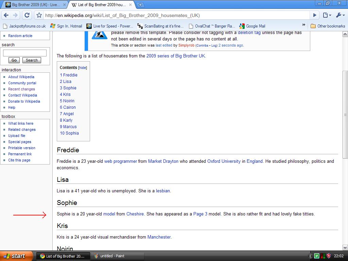Open Related changes in toolbox

[x=22, y=129]
